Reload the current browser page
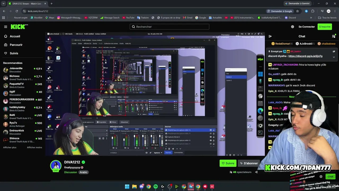Screen dimensions: 339x191 tap(17, 11)
